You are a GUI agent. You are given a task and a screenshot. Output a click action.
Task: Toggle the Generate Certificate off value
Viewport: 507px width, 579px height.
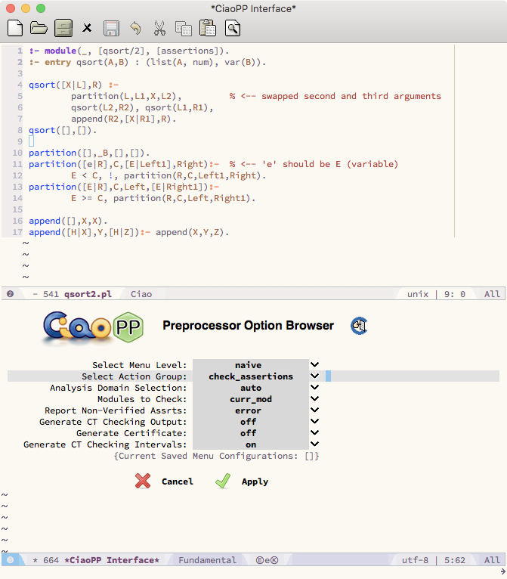[249, 433]
